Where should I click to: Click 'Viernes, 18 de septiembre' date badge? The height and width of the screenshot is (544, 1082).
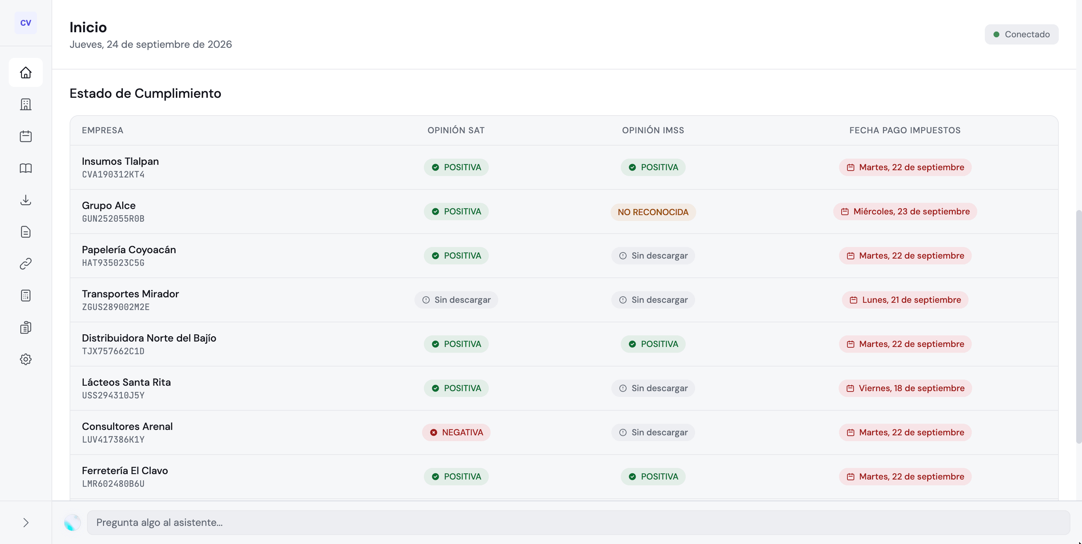(x=905, y=388)
